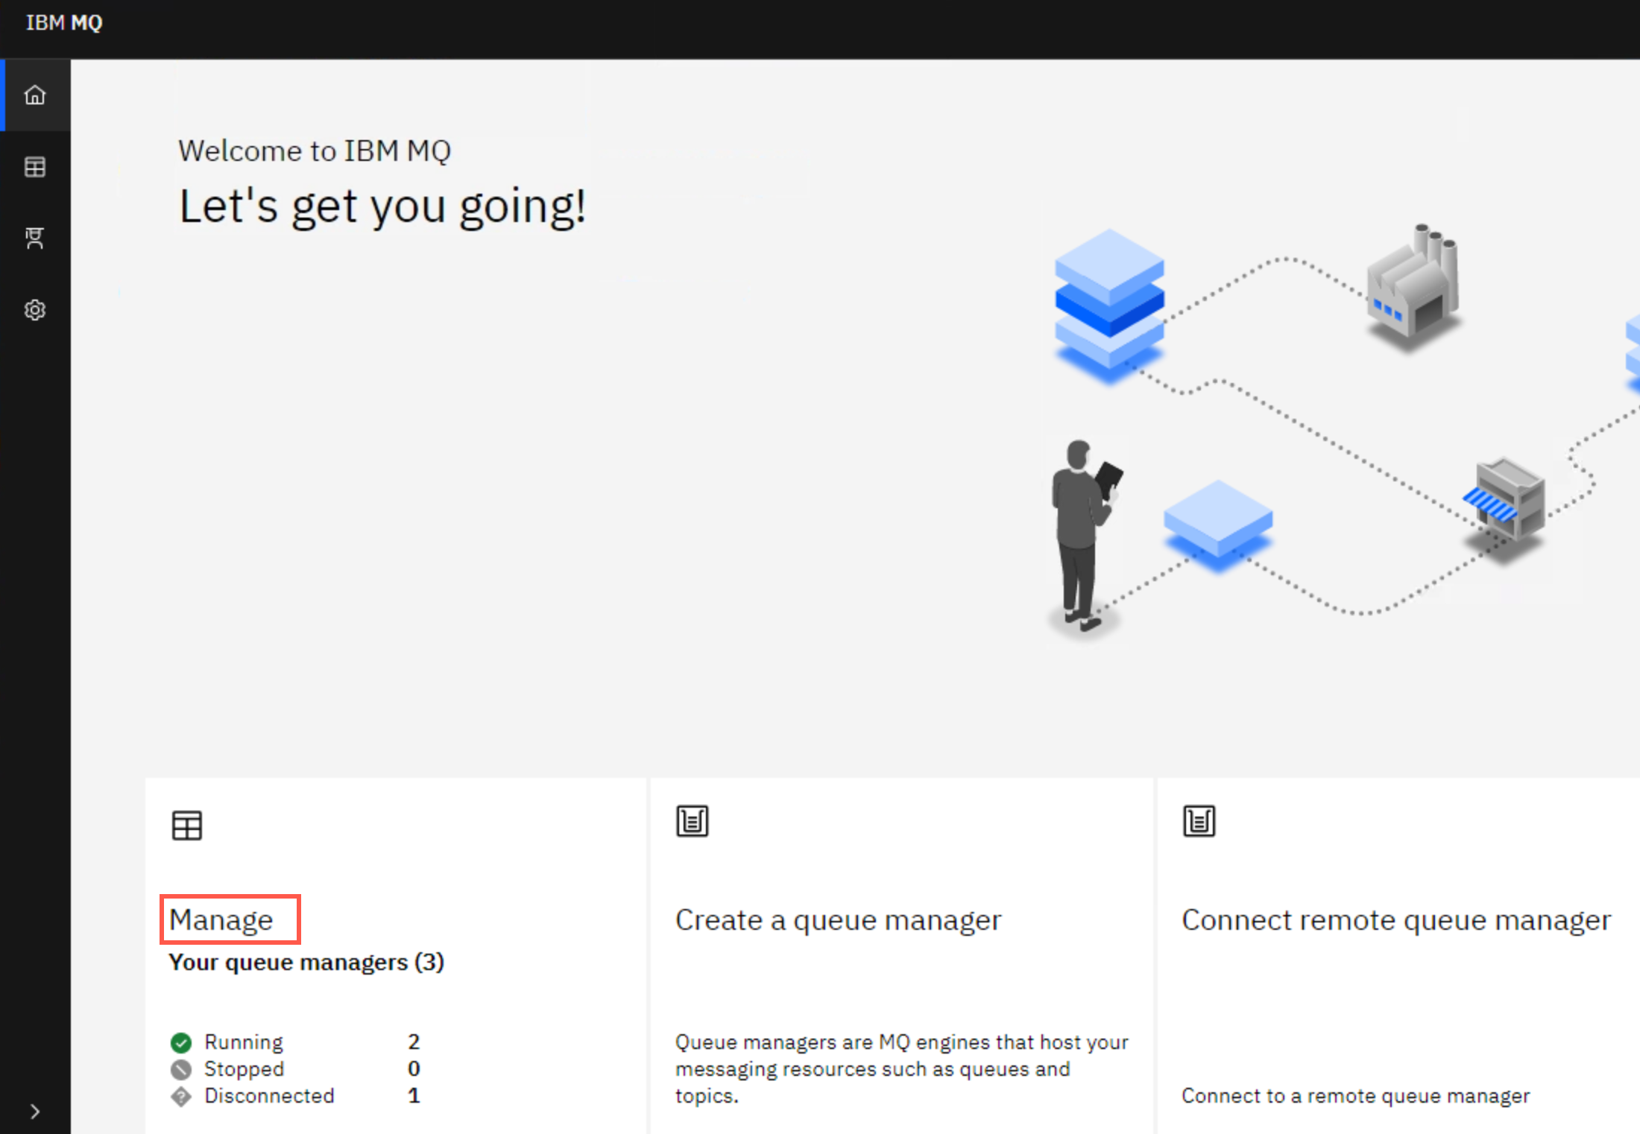Select 'Your queue managers (3)' text
This screenshot has height=1134, width=1640.
(x=306, y=962)
